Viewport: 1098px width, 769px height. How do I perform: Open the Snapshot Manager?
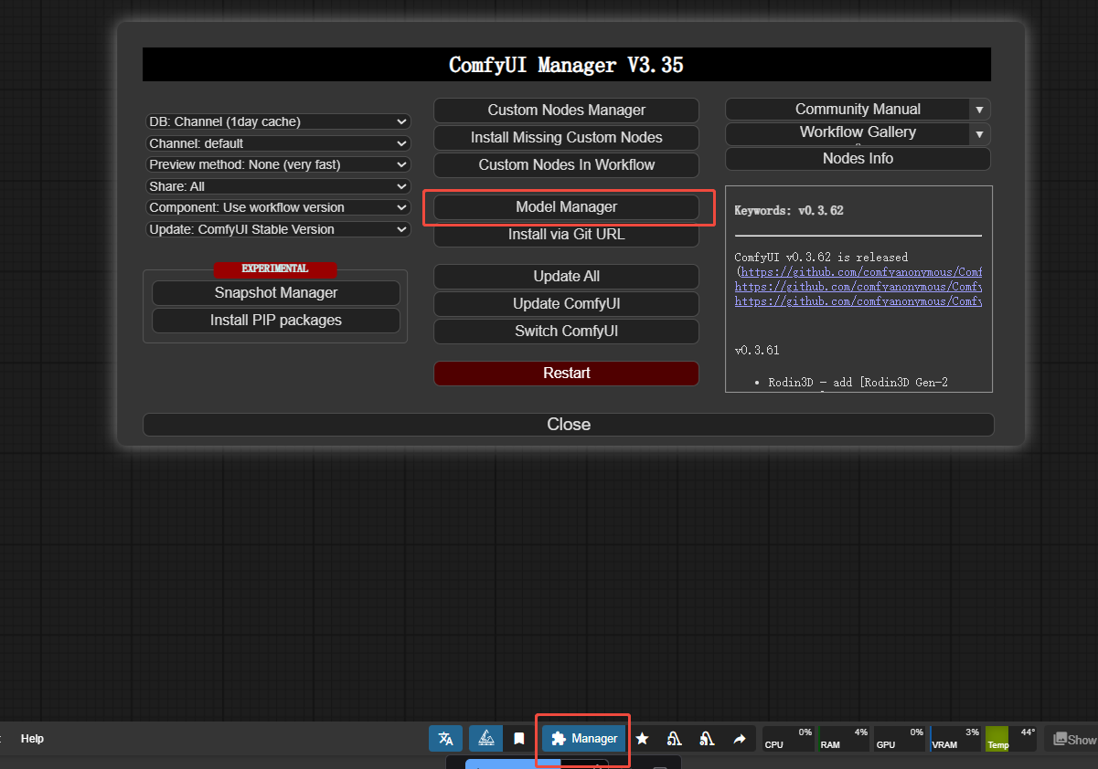pyautogui.click(x=275, y=292)
